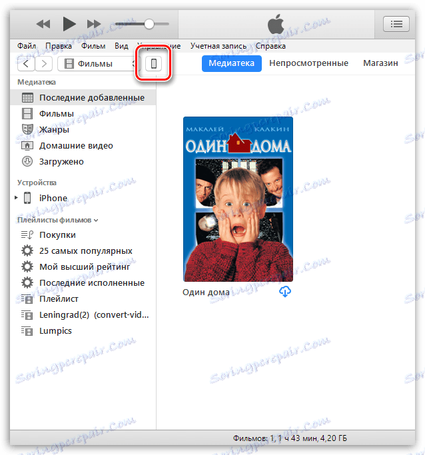The height and width of the screenshot is (455, 425).
Task: Skip forward with the fast-forward button
Action: (x=94, y=24)
